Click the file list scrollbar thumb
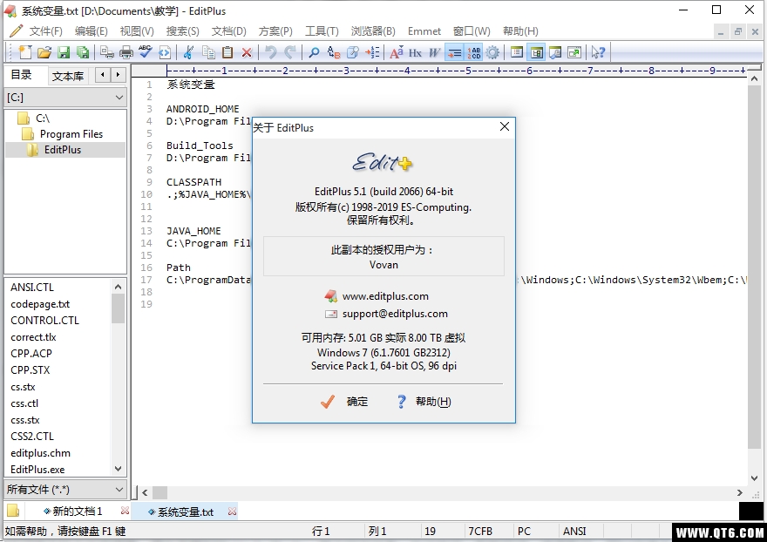 tap(118, 308)
